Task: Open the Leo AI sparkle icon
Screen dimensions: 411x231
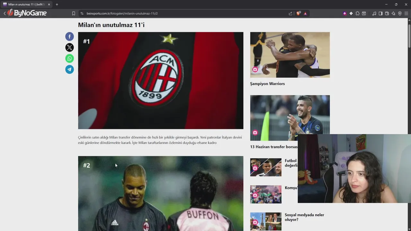Action: coord(393,13)
